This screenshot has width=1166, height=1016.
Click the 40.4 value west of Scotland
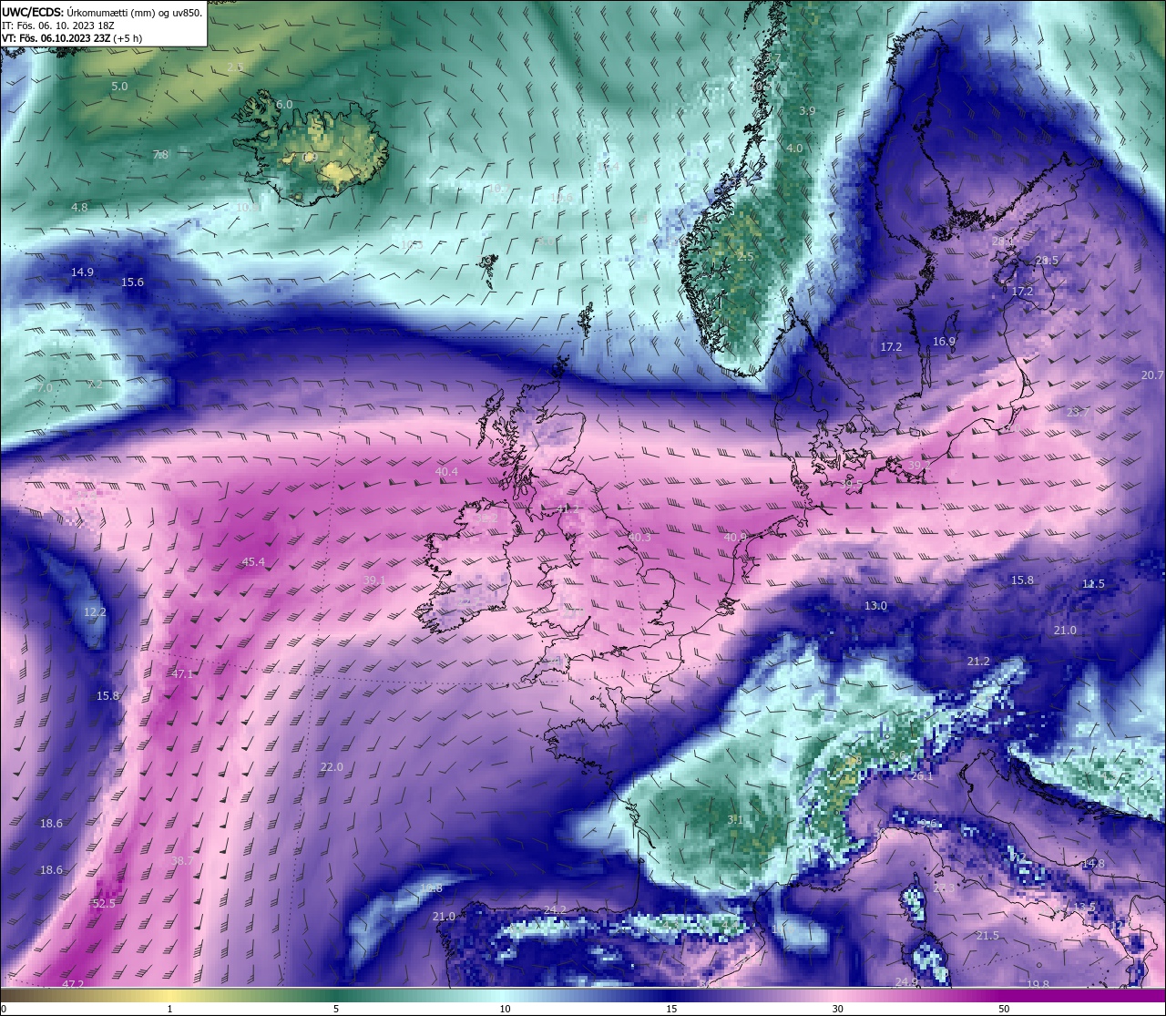coord(446,472)
